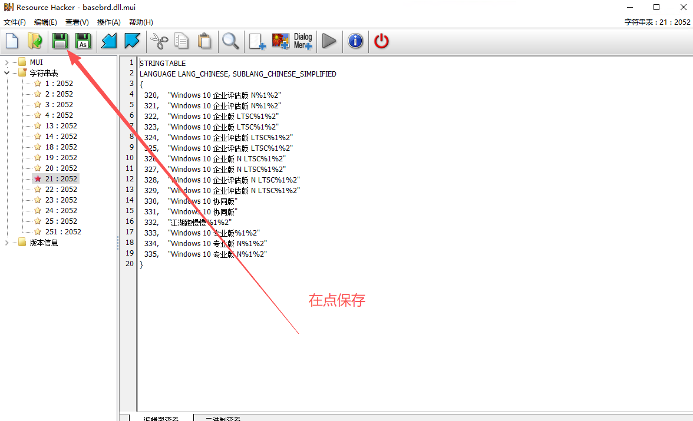Select tree item 22 : 2052

pyautogui.click(x=61, y=190)
